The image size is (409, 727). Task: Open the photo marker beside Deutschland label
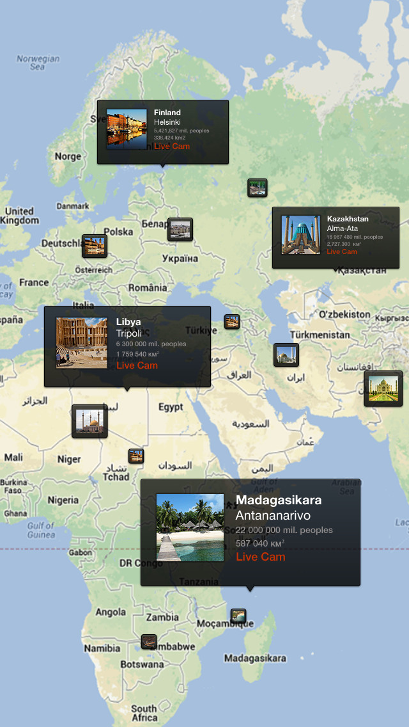(95, 246)
